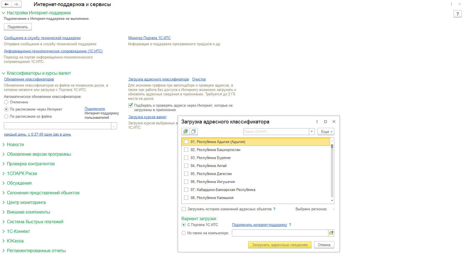This screenshot has width=467, height=264.
Task: Tick the 07, Кабардино-Балкарская Республика checkbox
Action: 186,190
